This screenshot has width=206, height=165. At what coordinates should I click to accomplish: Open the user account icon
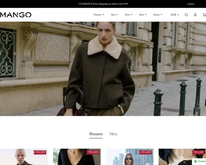point(195,15)
